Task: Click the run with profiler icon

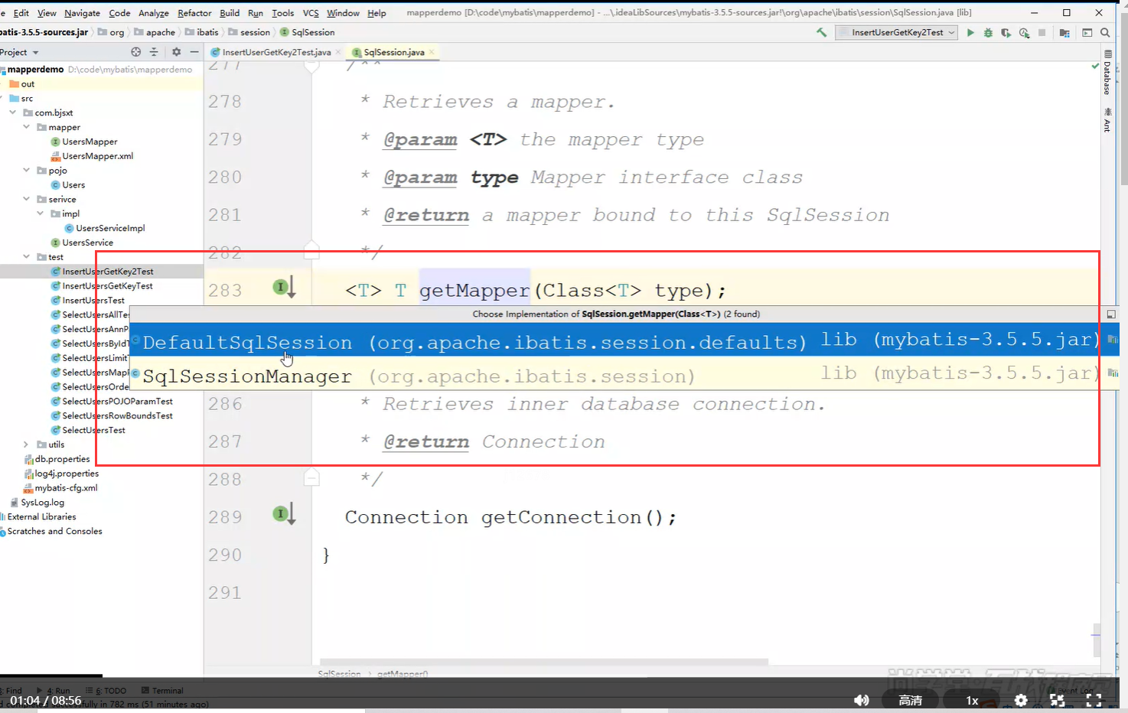Action: 1024,32
